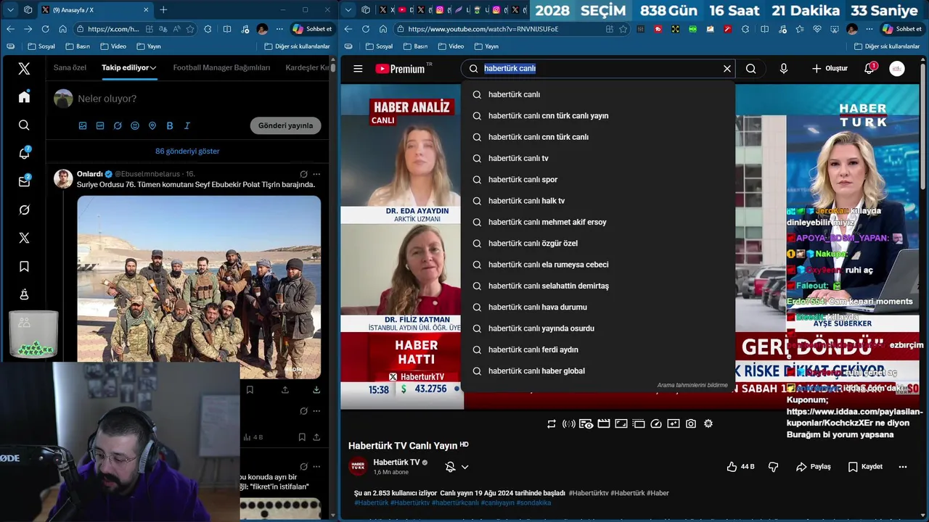Open new tab in X browser window
Image resolution: width=929 pixels, height=522 pixels.
click(163, 9)
